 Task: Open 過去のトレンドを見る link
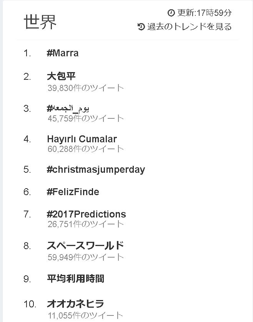(190, 27)
